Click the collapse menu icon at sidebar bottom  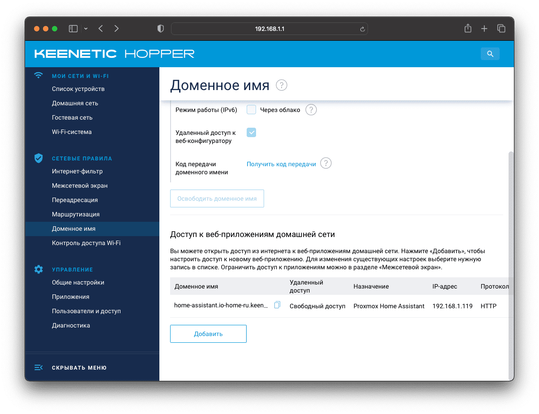pos(38,367)
